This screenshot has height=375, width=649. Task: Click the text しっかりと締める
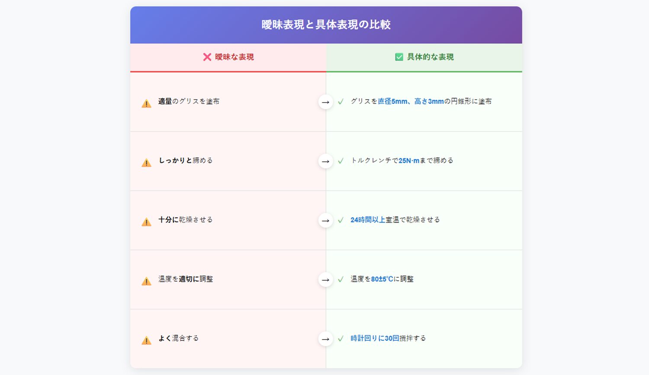186,160
